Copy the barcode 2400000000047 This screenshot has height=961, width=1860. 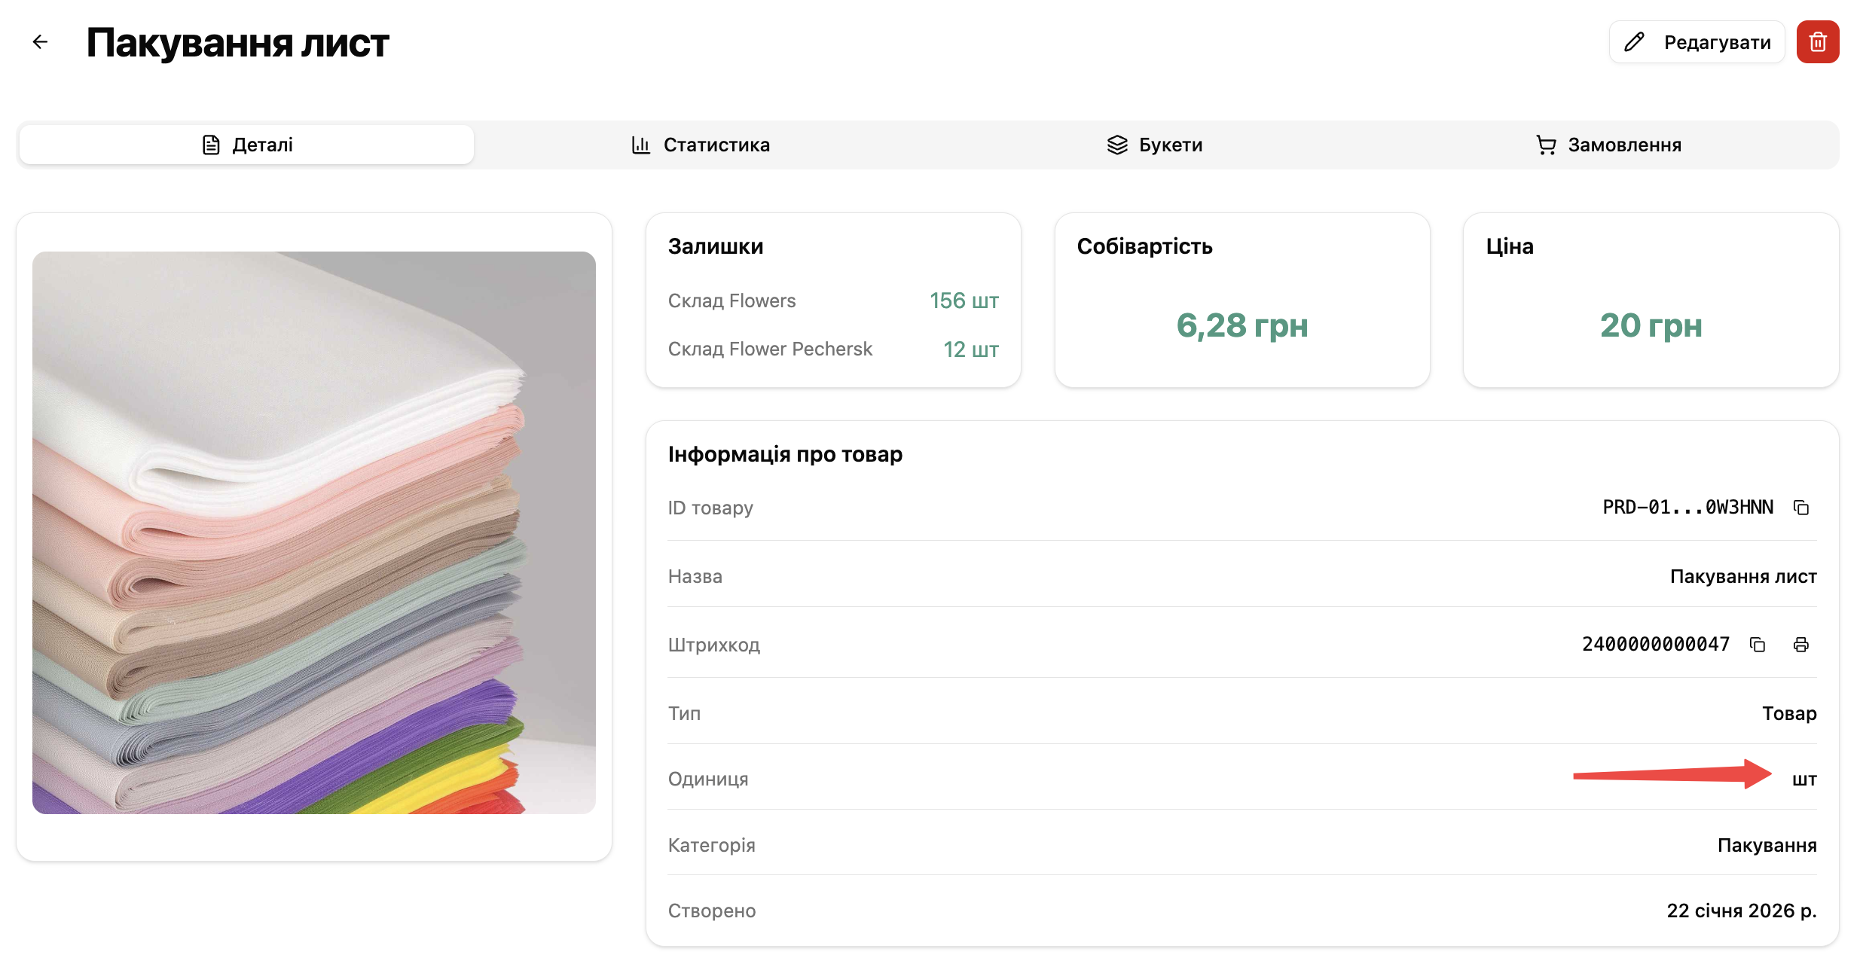point(1758,645)
